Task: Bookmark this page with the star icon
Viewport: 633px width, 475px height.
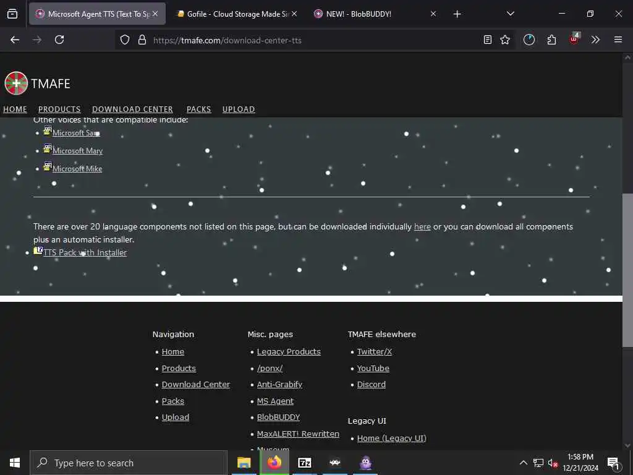Action: [x=505, y=40]
